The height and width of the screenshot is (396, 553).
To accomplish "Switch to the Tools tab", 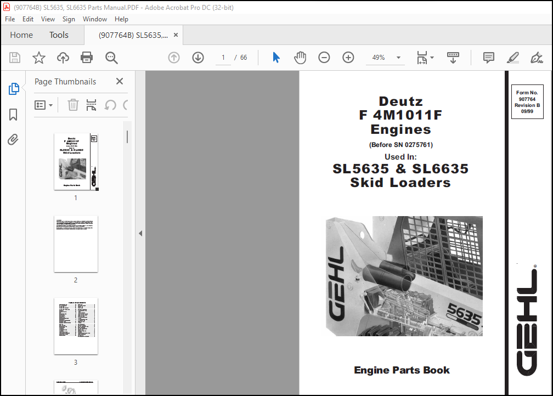I will point(59,35).
